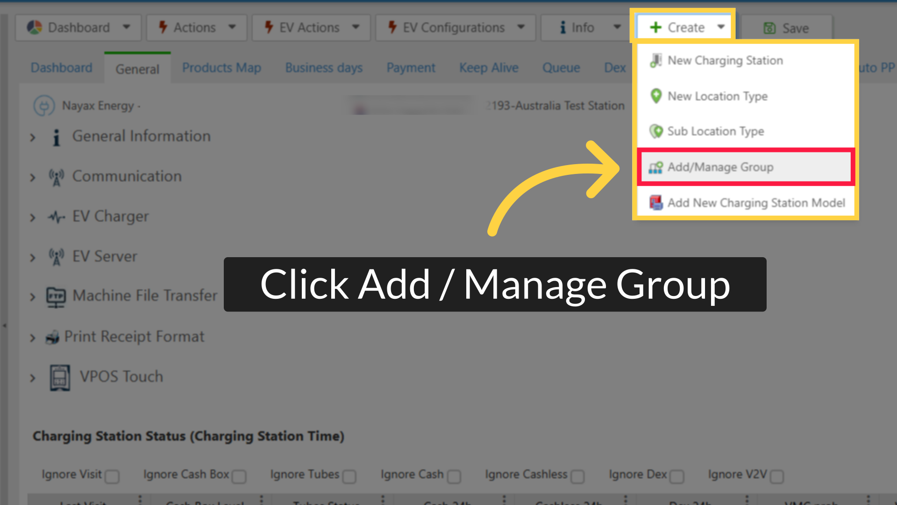Screen dimensions: 897x505
Task: Tick the Ignore Dex checkbox
Action: (x=677, y=476)
